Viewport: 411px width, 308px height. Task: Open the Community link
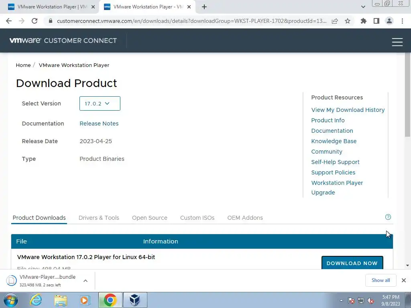pyautogui.click(x=327, y=152)
